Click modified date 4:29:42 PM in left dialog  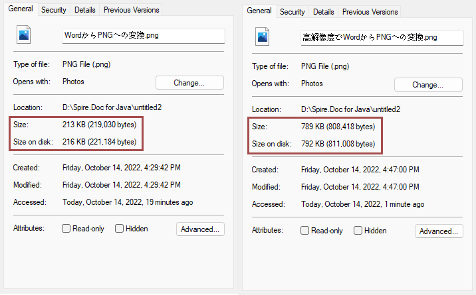122,185
